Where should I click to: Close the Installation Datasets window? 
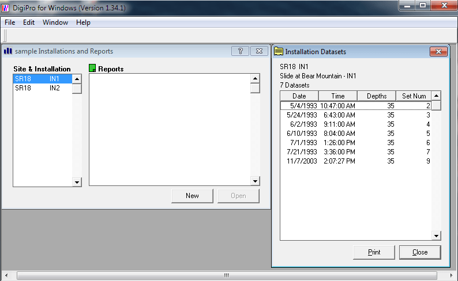438,52
